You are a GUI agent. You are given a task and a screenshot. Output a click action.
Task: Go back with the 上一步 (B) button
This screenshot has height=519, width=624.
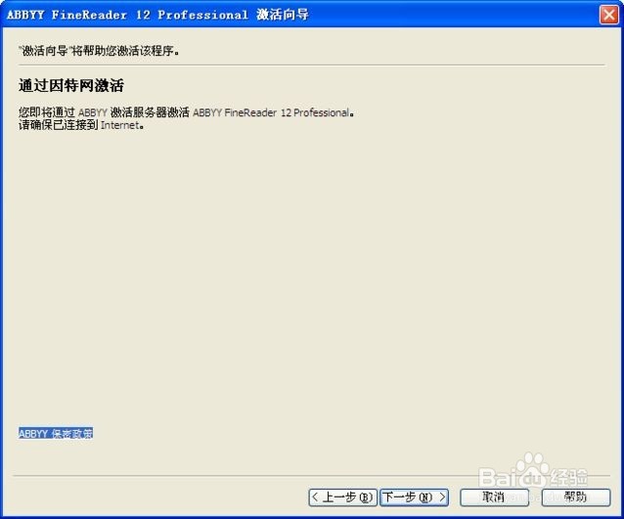(342, 497)
